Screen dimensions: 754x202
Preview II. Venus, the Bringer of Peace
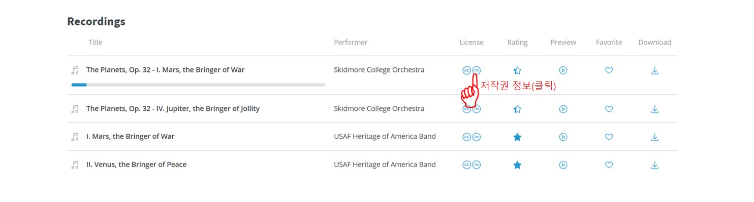(x=563, y=165)
